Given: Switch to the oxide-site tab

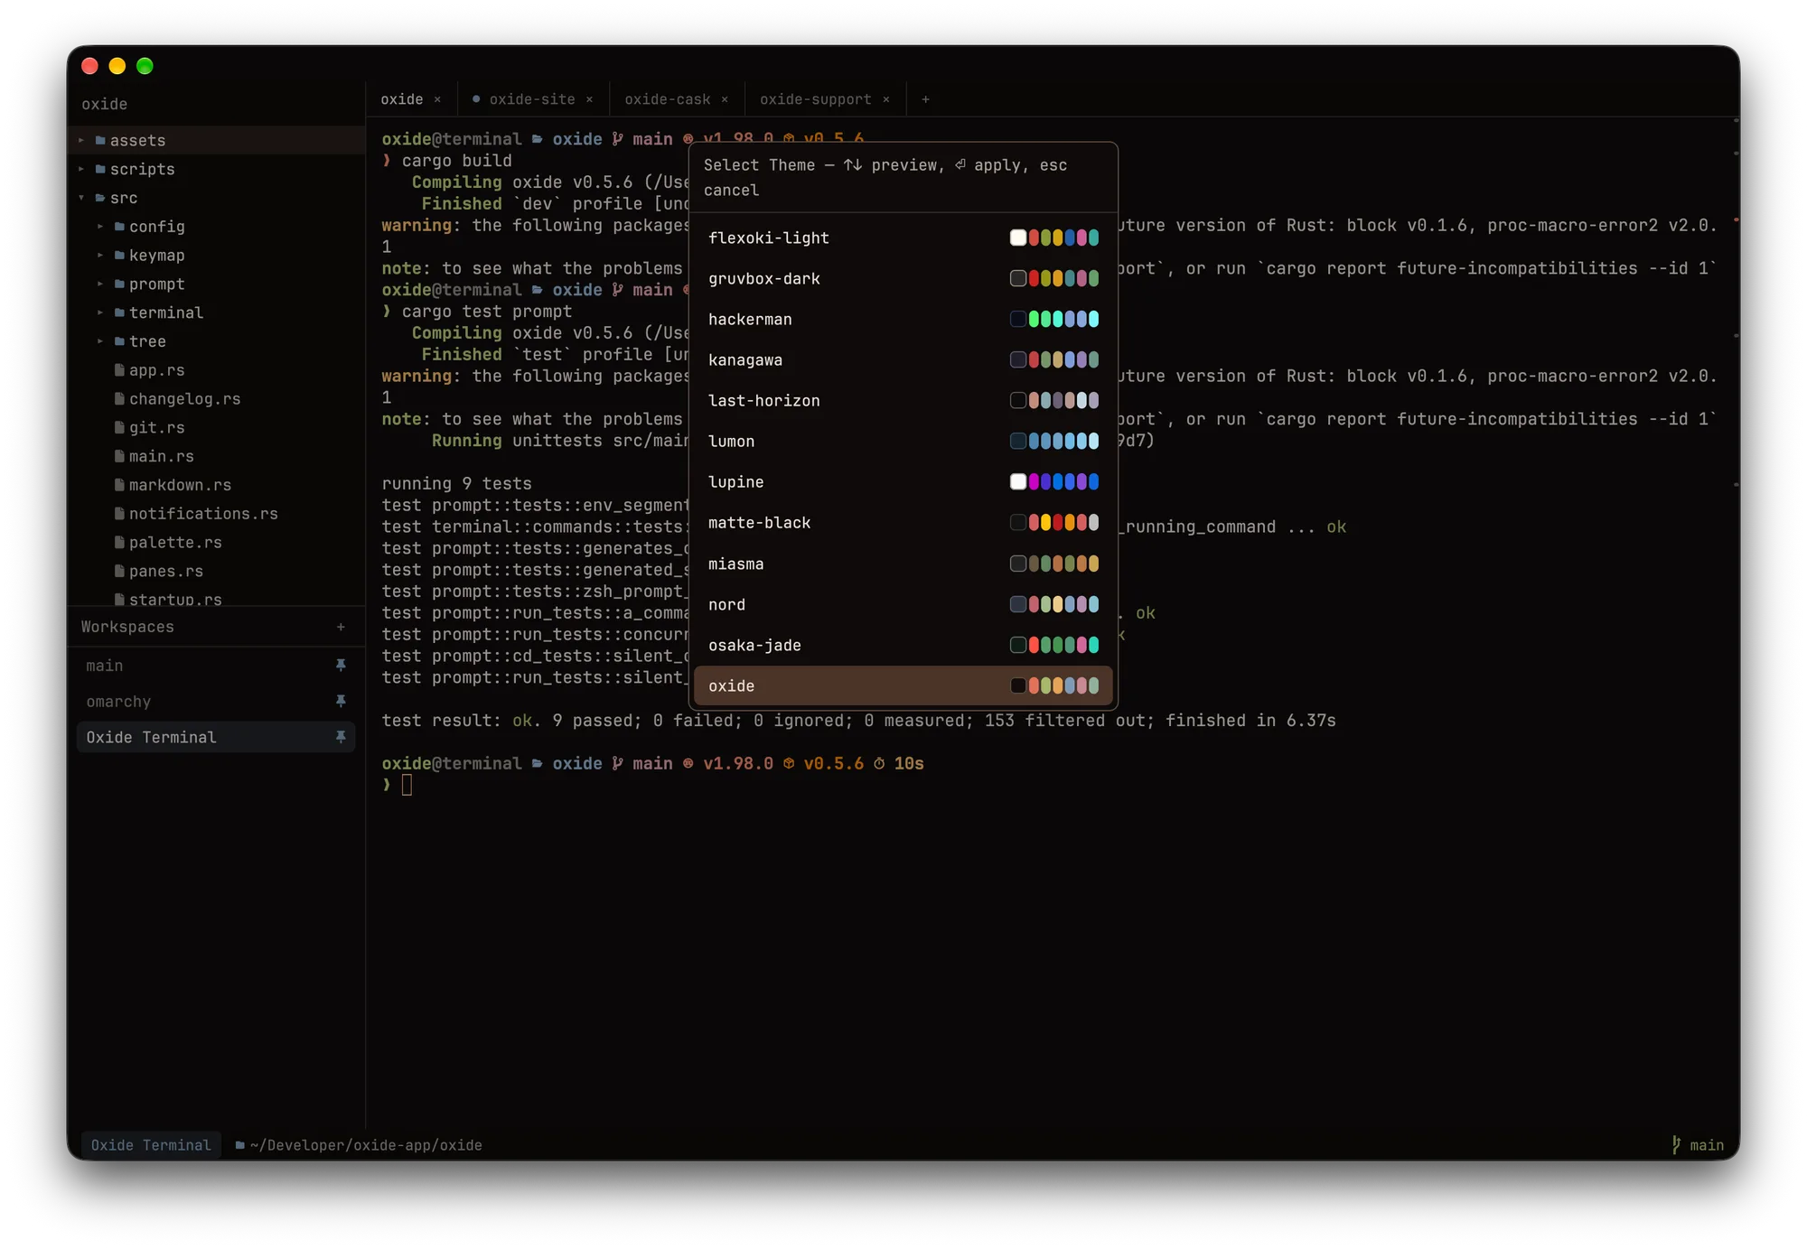Looking at the screenshot, I should click(532, 99).
